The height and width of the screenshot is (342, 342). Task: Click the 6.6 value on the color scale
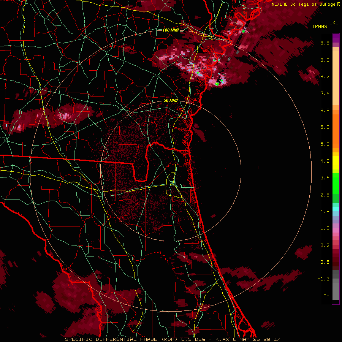click(325, 110)
